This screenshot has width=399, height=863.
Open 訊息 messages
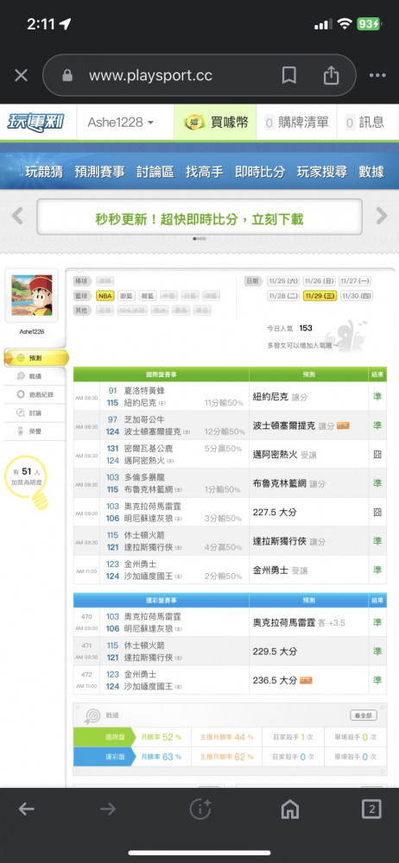pos(364,123)
